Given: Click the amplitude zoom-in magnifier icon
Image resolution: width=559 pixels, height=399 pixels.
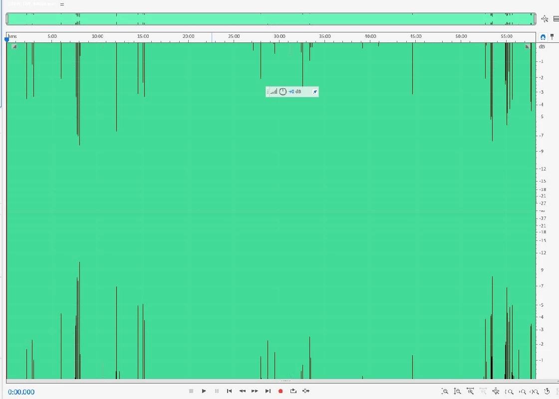Looking at the screenshot, I should coord(445,391).
